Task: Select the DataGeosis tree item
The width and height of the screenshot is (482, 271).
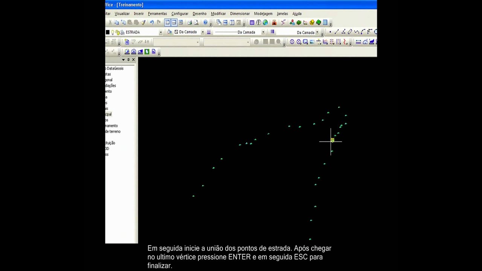Action: tap(114, 69)
